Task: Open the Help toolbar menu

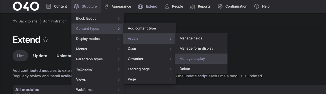Action: (x=262, y=6)
